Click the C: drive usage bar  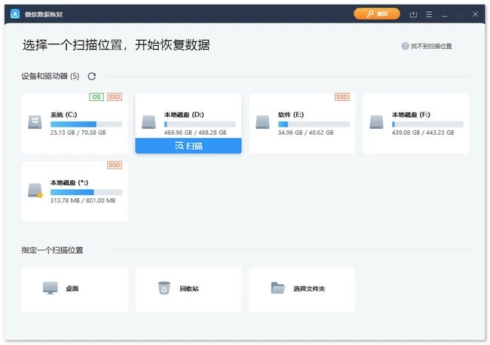pyautogui.click(x=85, y=124)
